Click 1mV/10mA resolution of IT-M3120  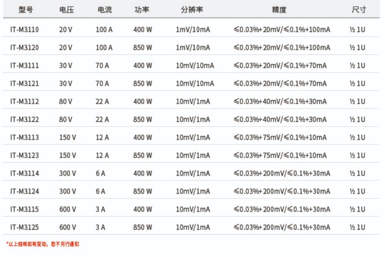point(193,47)
